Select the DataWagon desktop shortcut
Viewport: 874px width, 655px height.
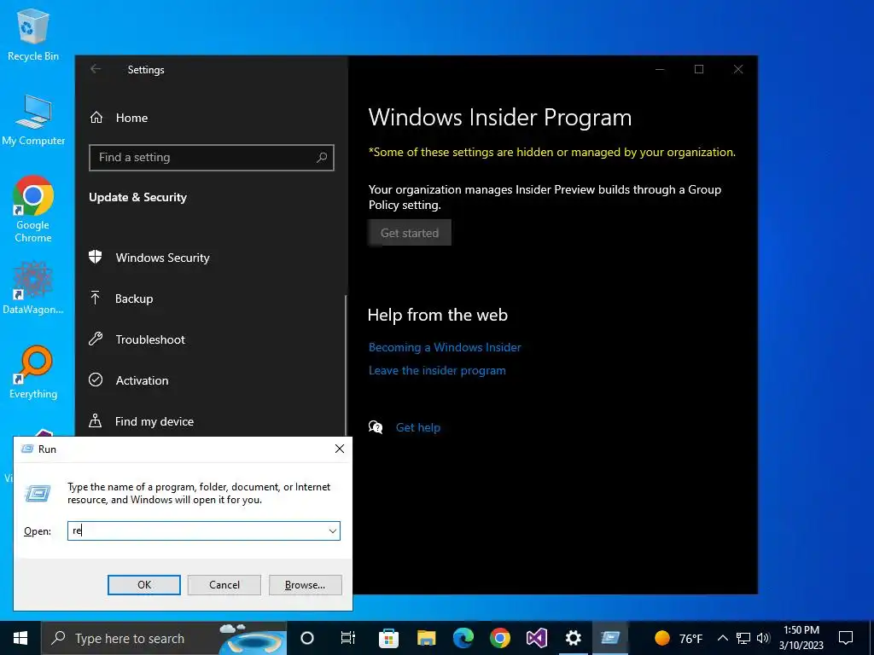pos(33,288)
